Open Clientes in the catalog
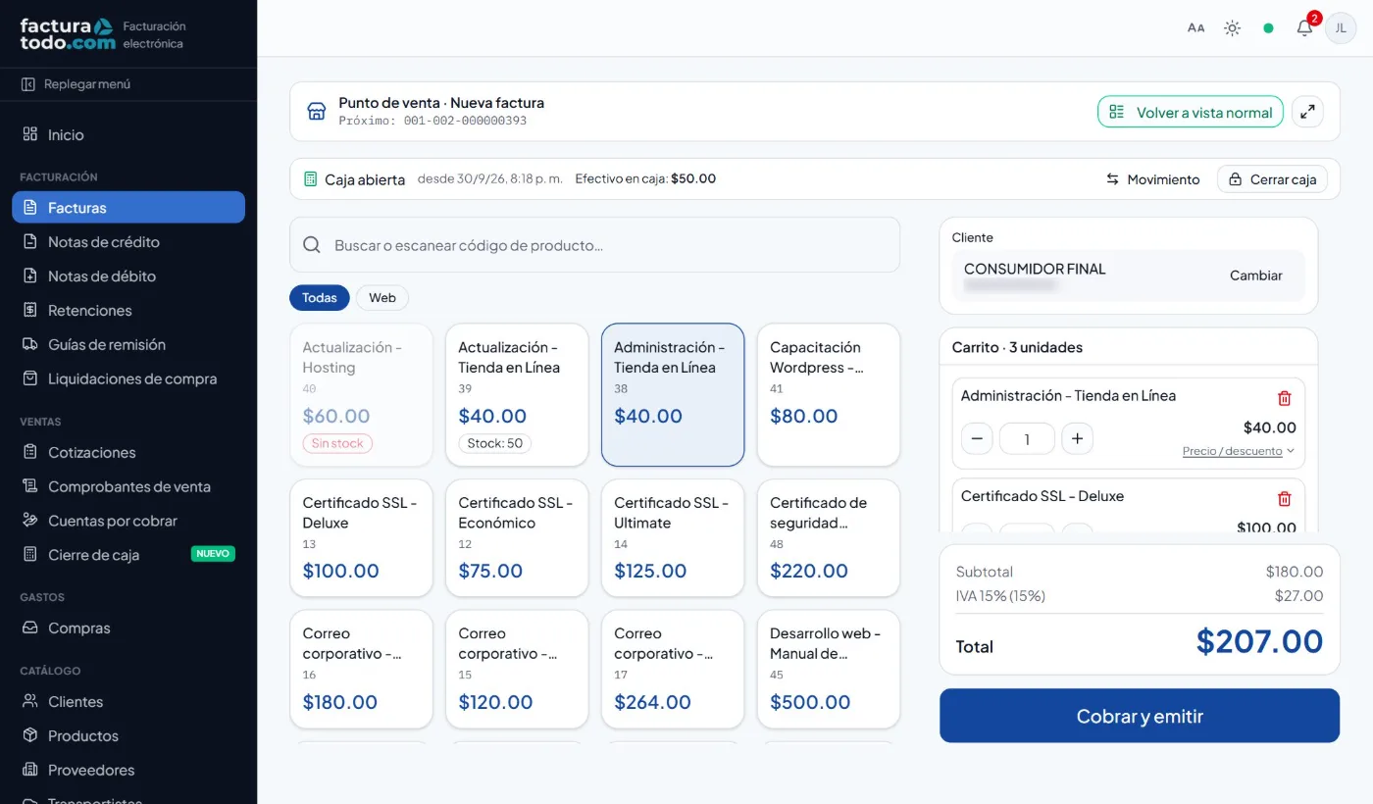Screen dimensions: 1373x804 click(x=128, y=702)
